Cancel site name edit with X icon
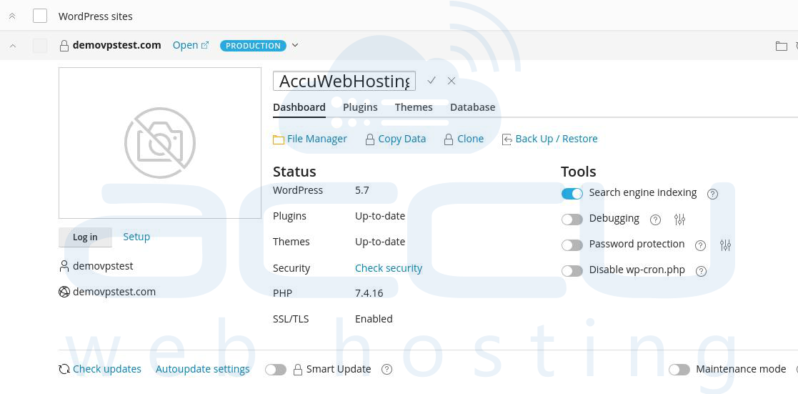This screenshot has height=394, width=798. coord(451,81)
